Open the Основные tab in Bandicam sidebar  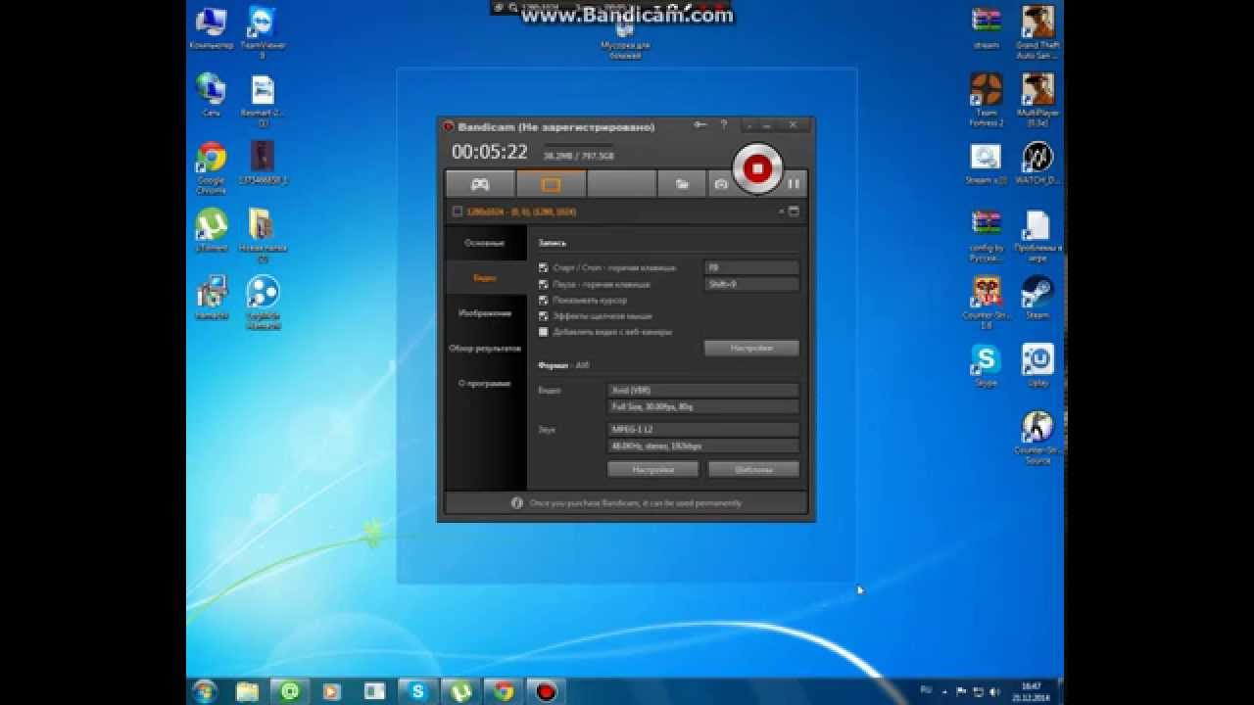tap(485, 243)
